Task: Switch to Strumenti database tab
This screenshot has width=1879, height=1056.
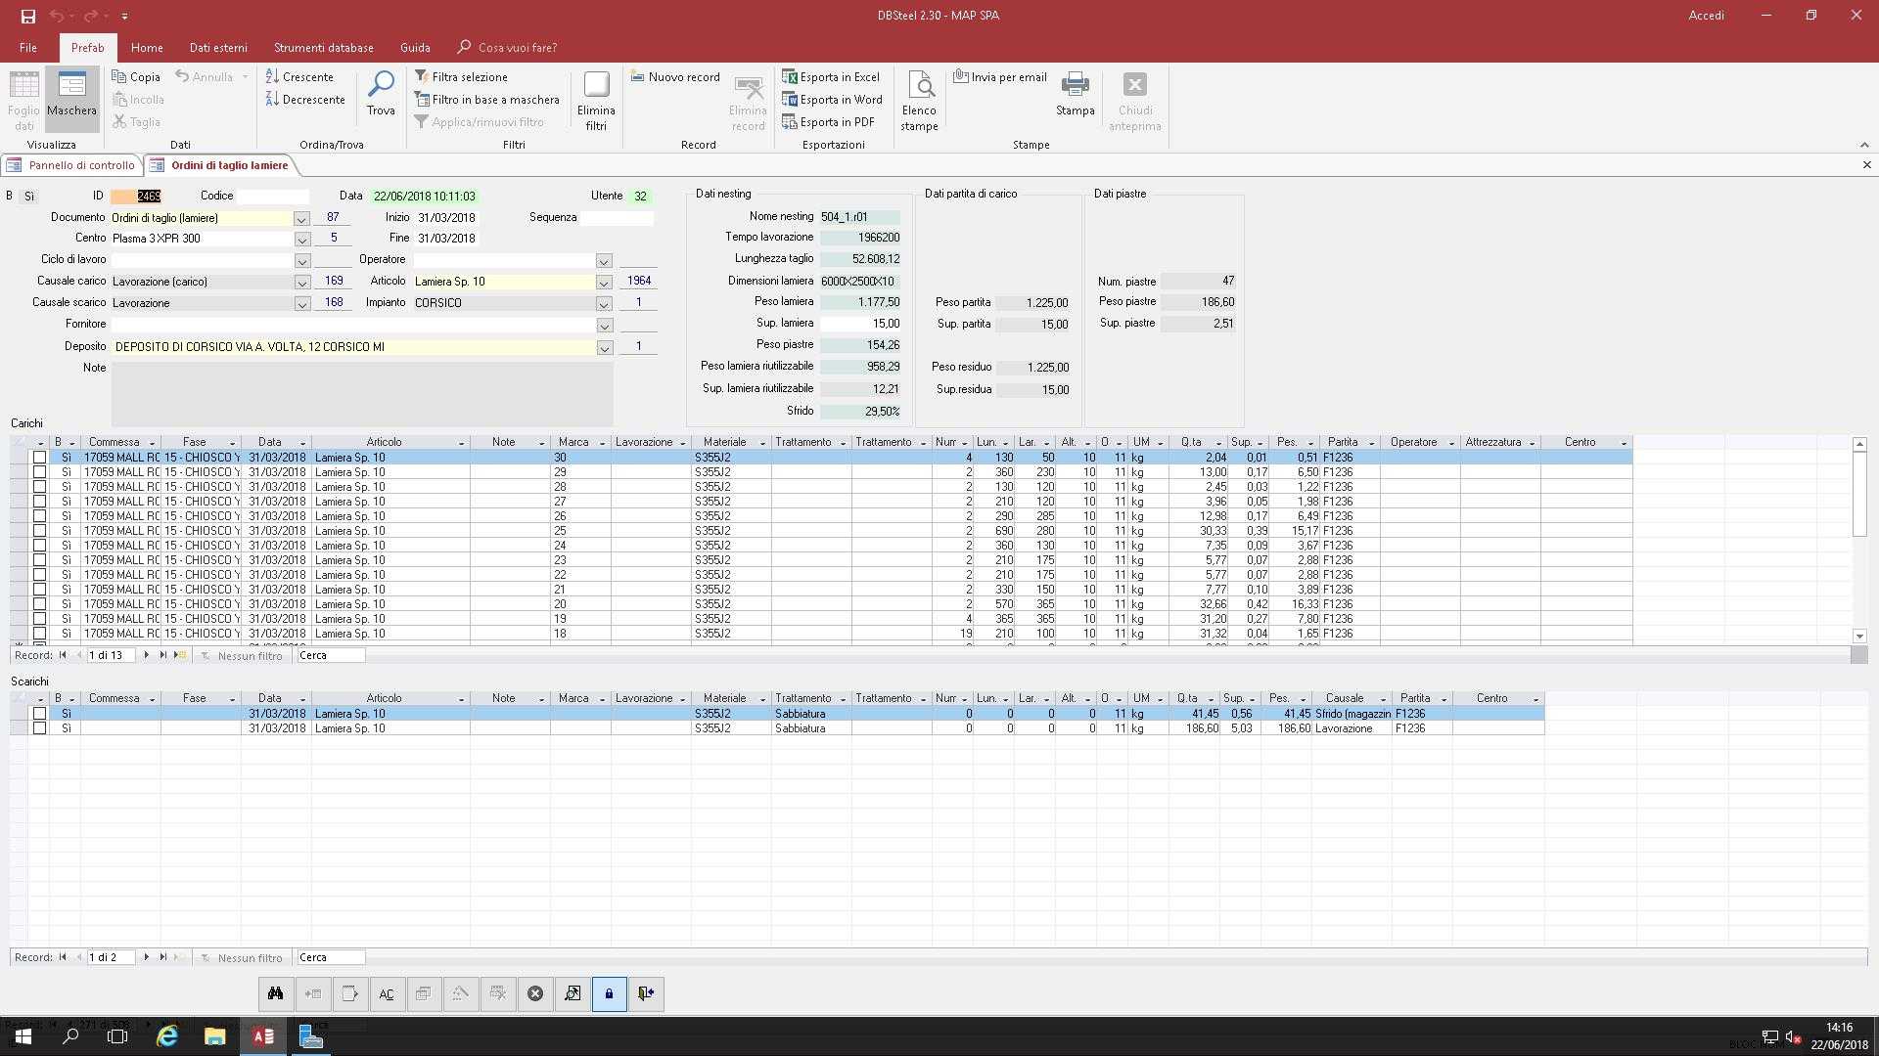Action: (324, 47)
